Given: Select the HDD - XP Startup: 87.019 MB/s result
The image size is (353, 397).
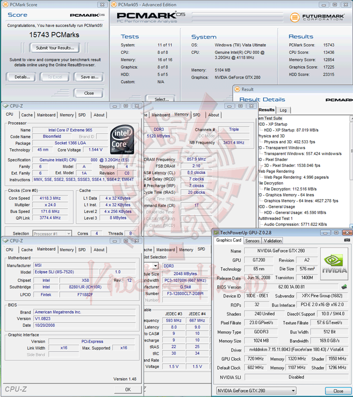Looking at the screenshot, I should click(x=291, y=130).
